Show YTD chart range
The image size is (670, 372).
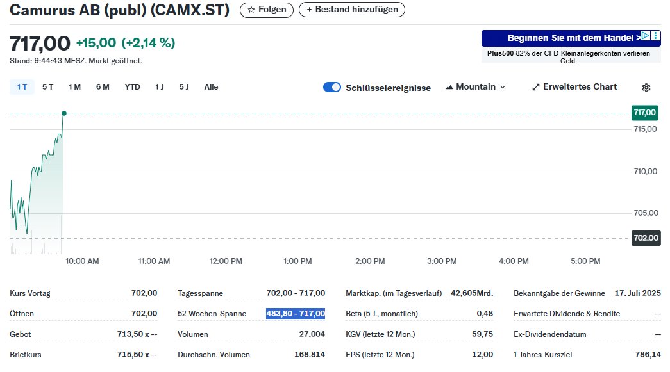(x=133, y=87)
